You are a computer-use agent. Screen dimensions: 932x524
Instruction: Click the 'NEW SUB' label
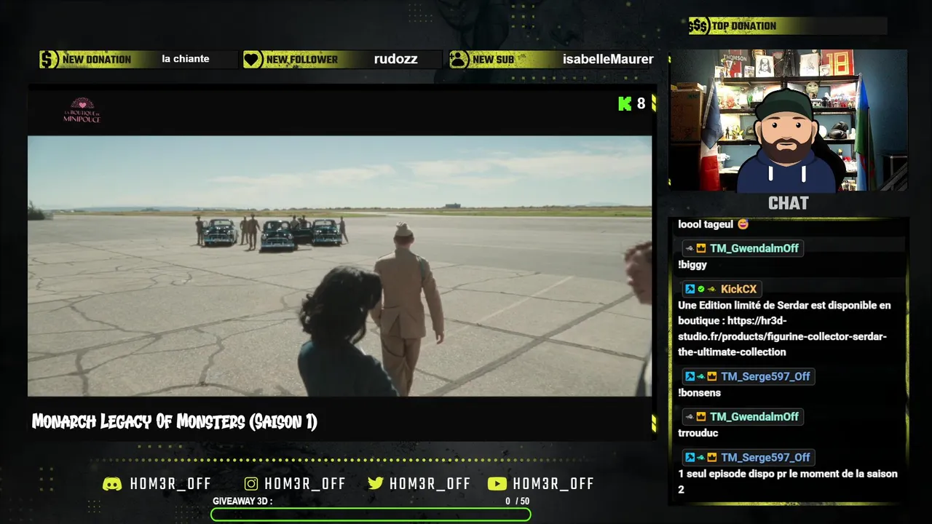click(494, 60)
